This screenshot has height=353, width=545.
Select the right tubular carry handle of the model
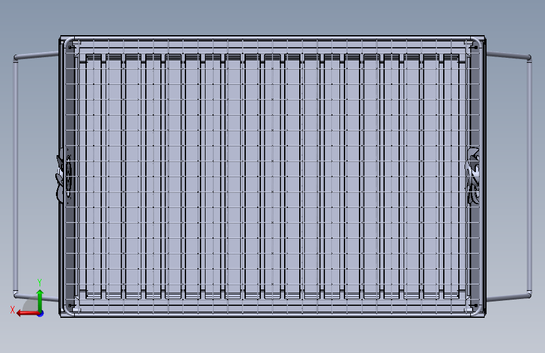point(529,176)
